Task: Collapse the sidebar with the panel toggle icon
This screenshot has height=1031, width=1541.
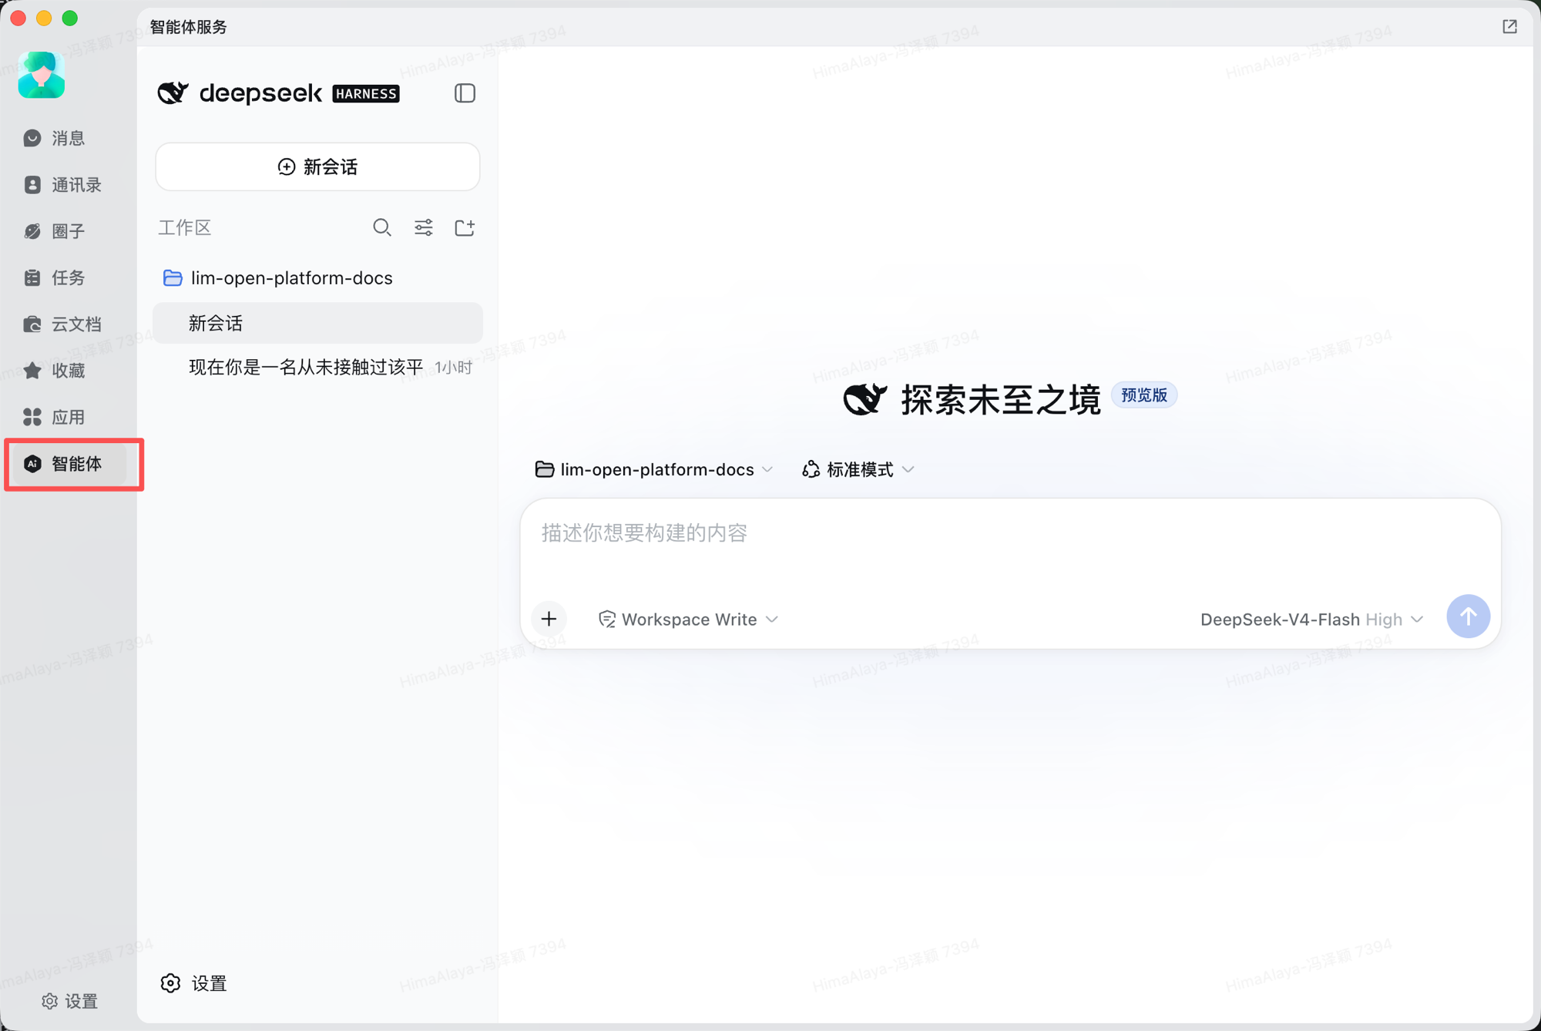Action: 465,93
